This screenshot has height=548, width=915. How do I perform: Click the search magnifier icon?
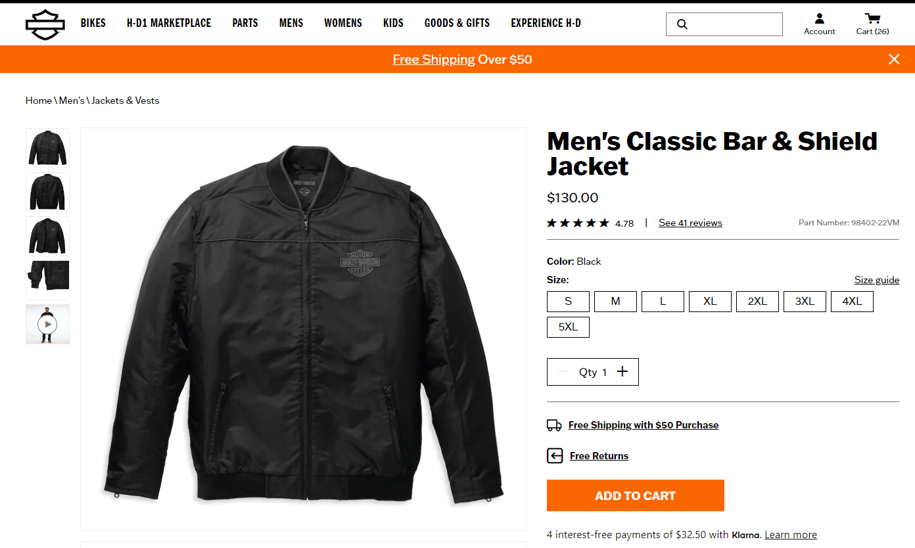tap(682, 24)
